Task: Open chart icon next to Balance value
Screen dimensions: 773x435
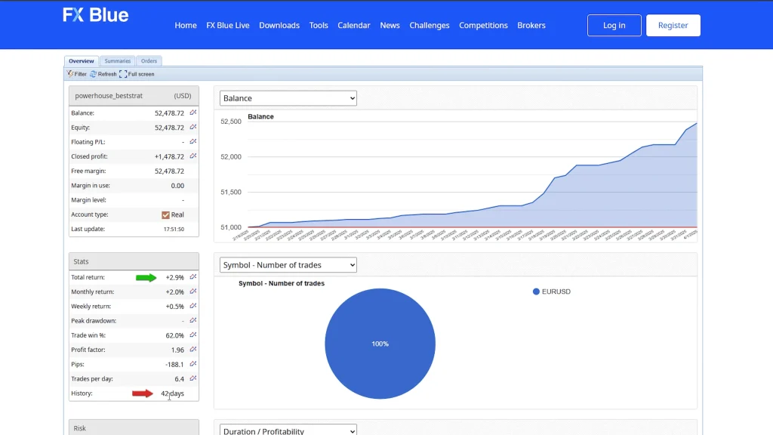Action: click(x=193, y=113)
